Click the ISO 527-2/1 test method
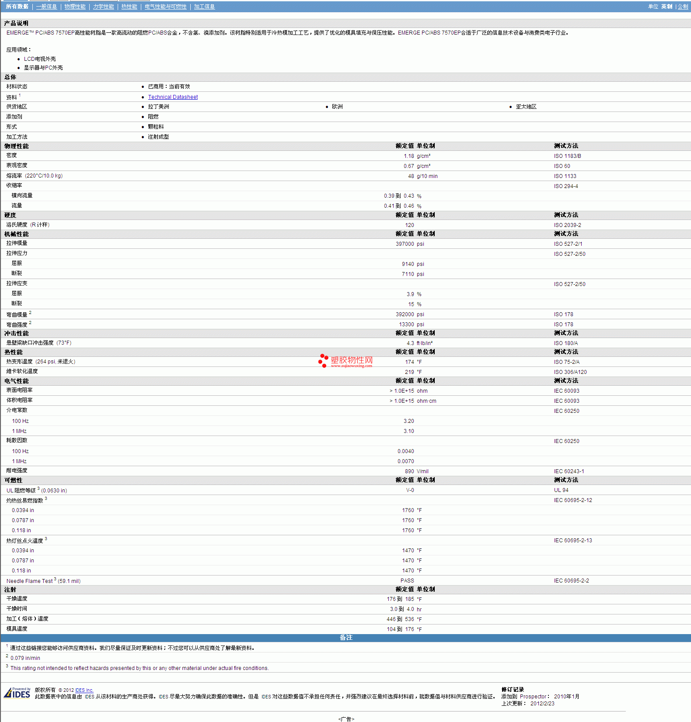691x722 pixels. point(568,244)
